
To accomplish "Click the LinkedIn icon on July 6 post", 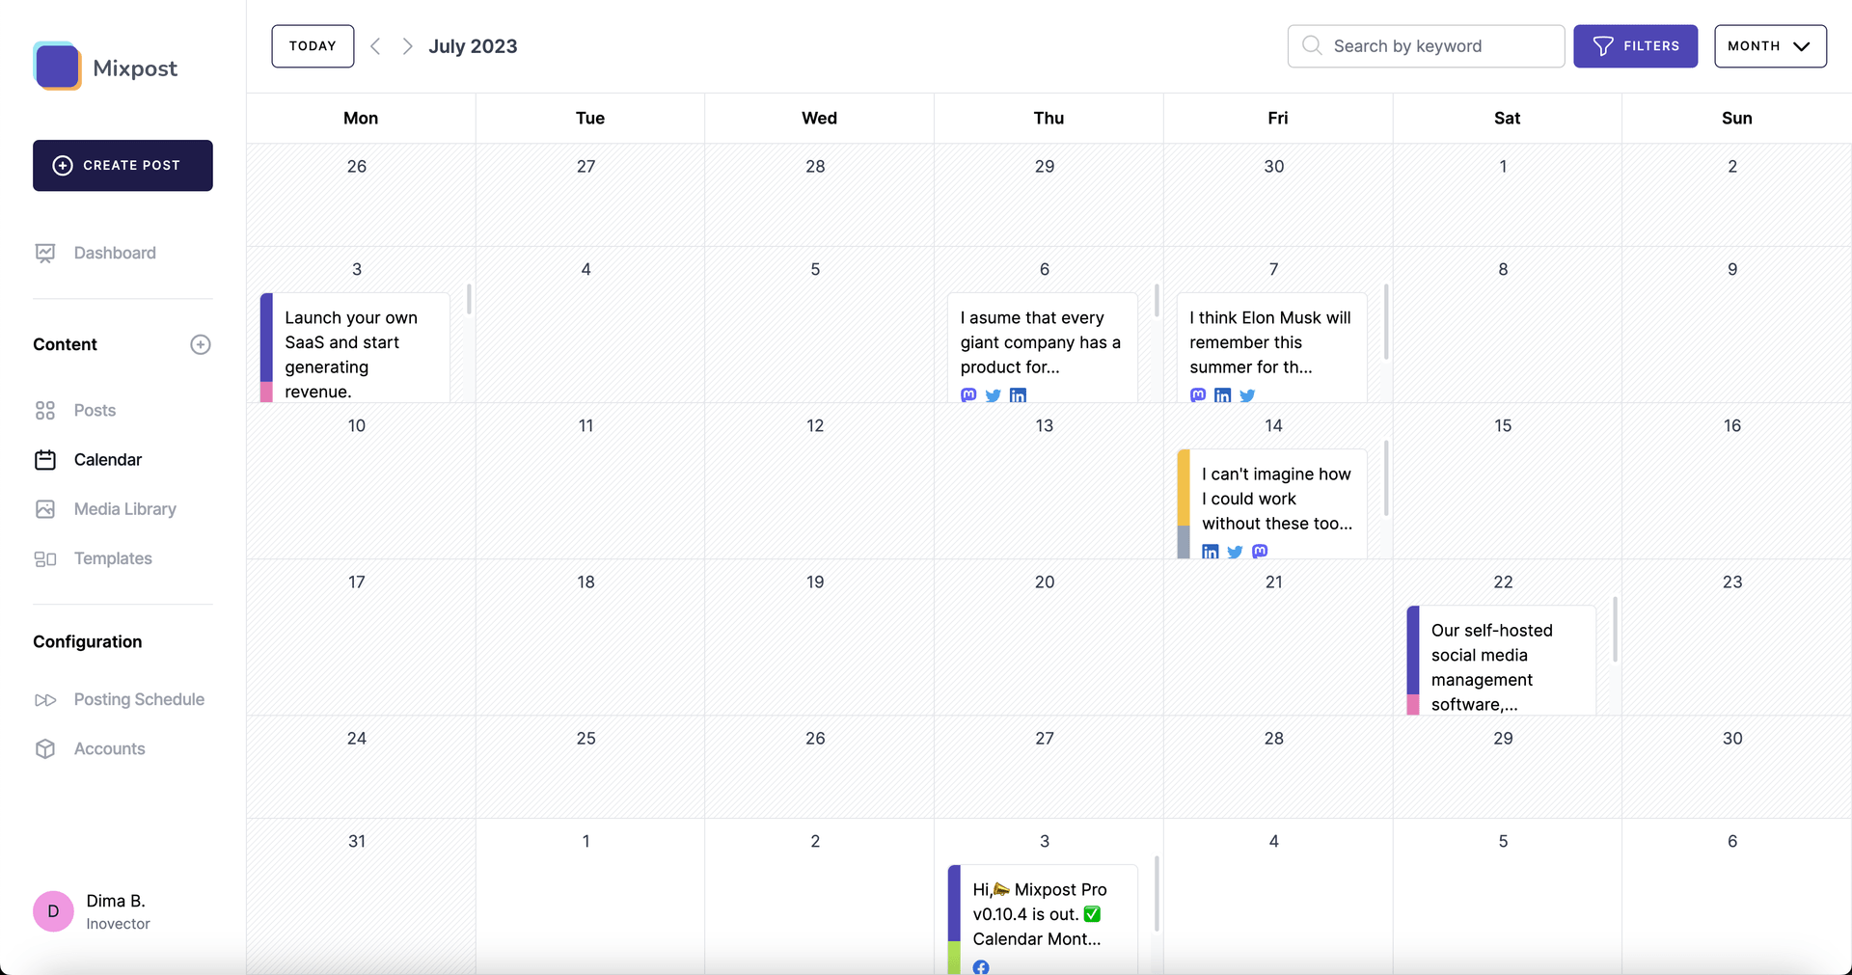I will [x=1018, y=395].
